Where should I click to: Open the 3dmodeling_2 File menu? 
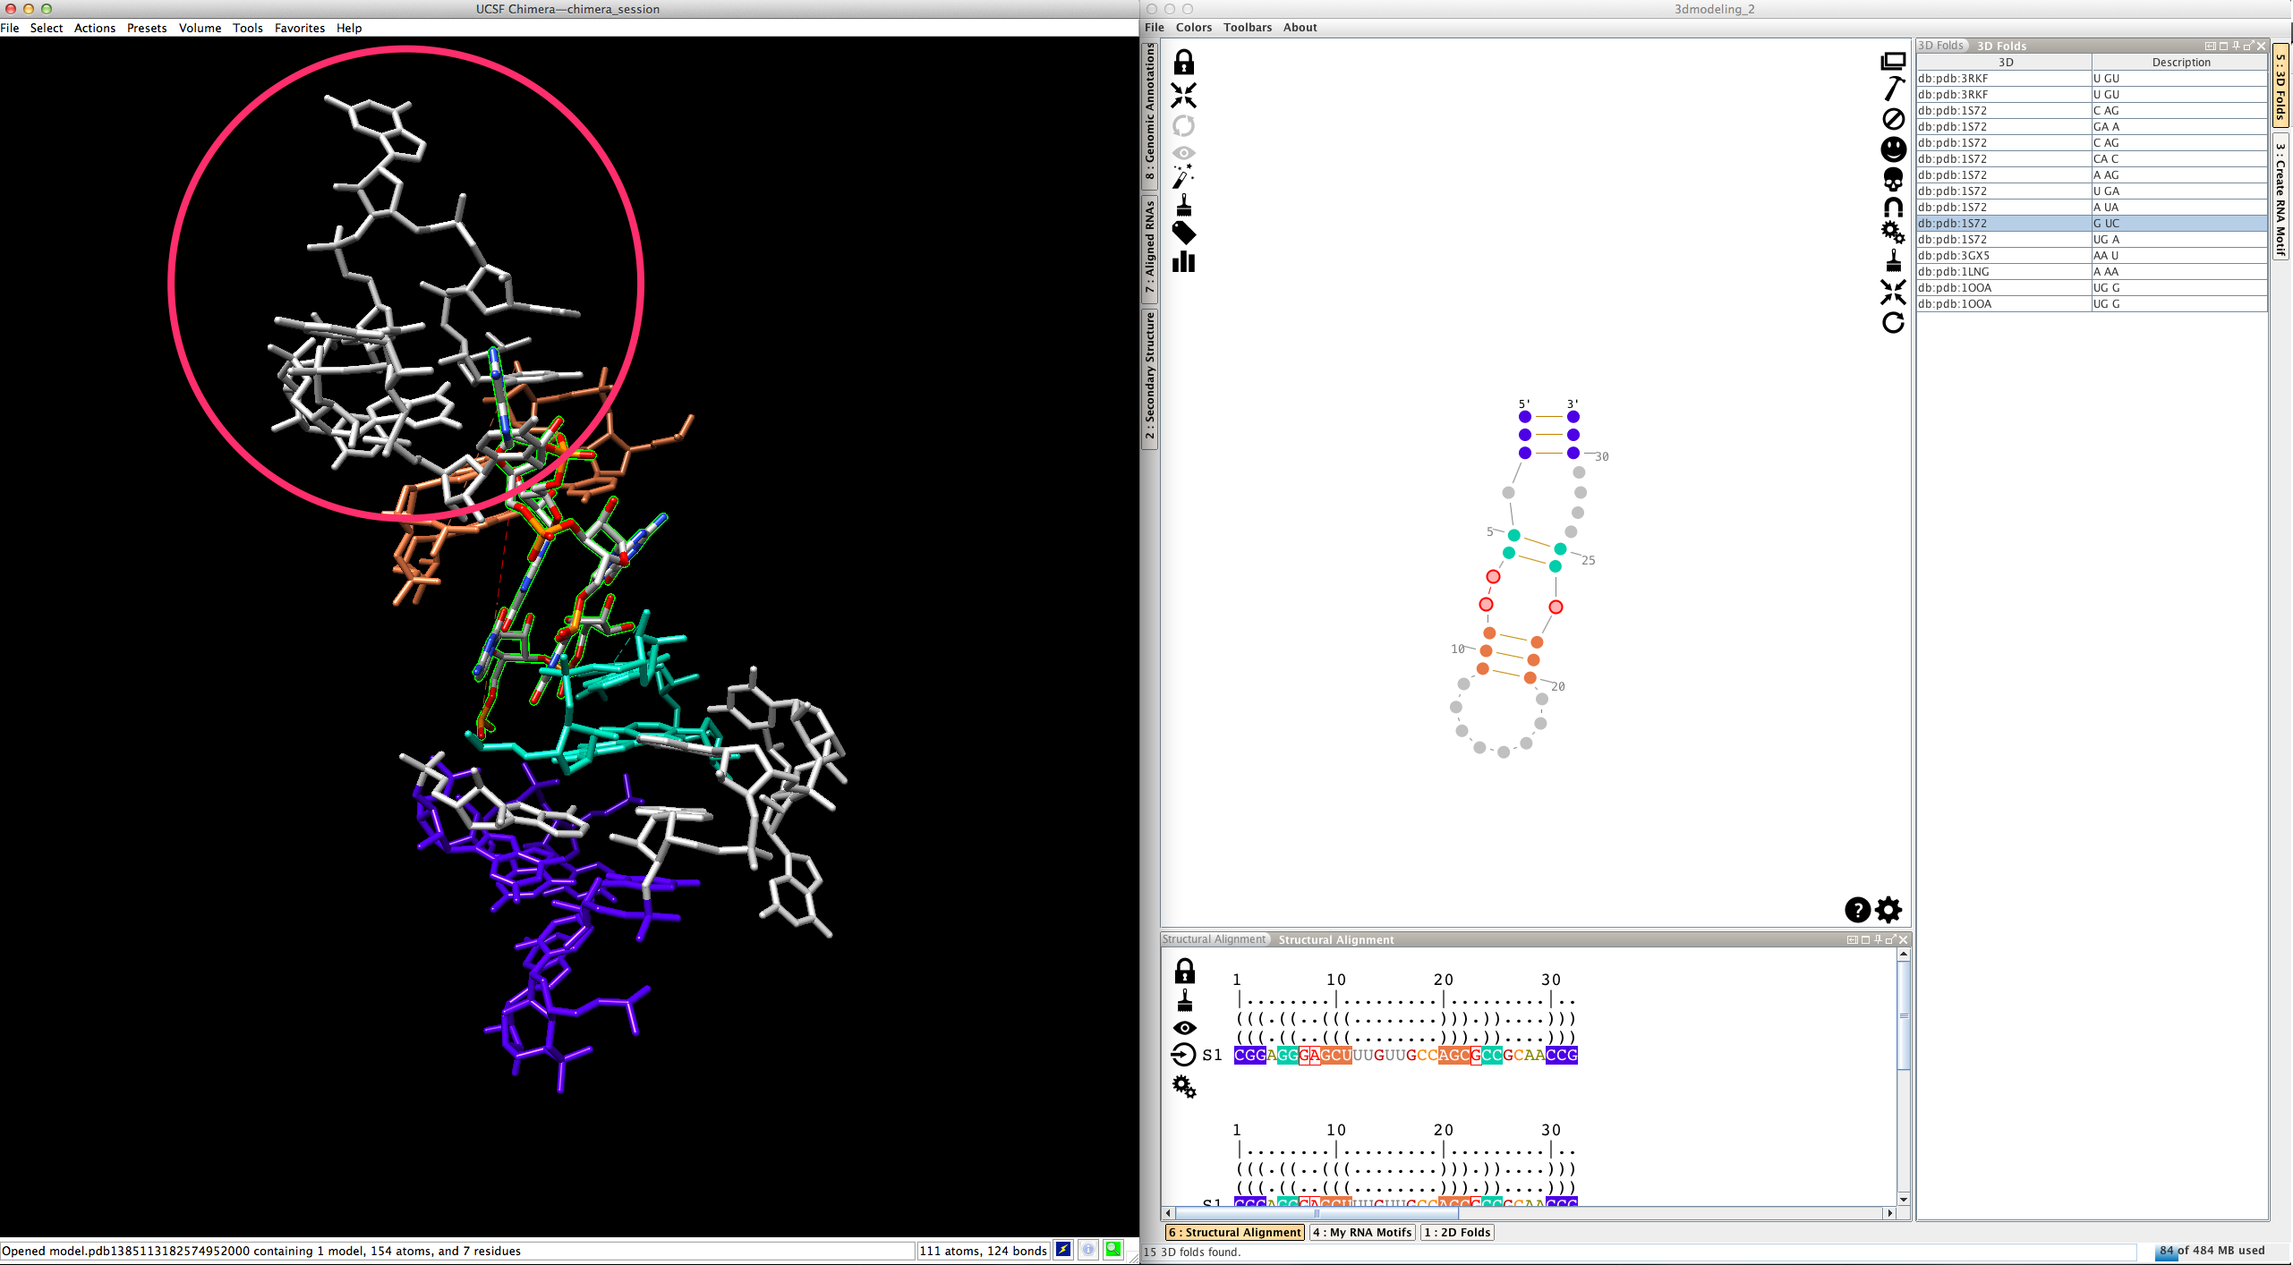(x=1155, y=28)
